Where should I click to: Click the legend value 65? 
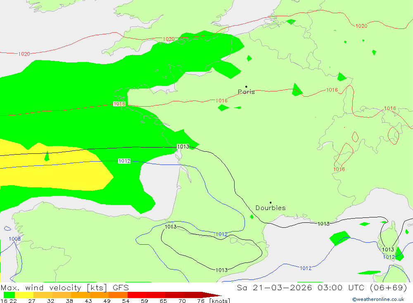(x=163, y=301)
